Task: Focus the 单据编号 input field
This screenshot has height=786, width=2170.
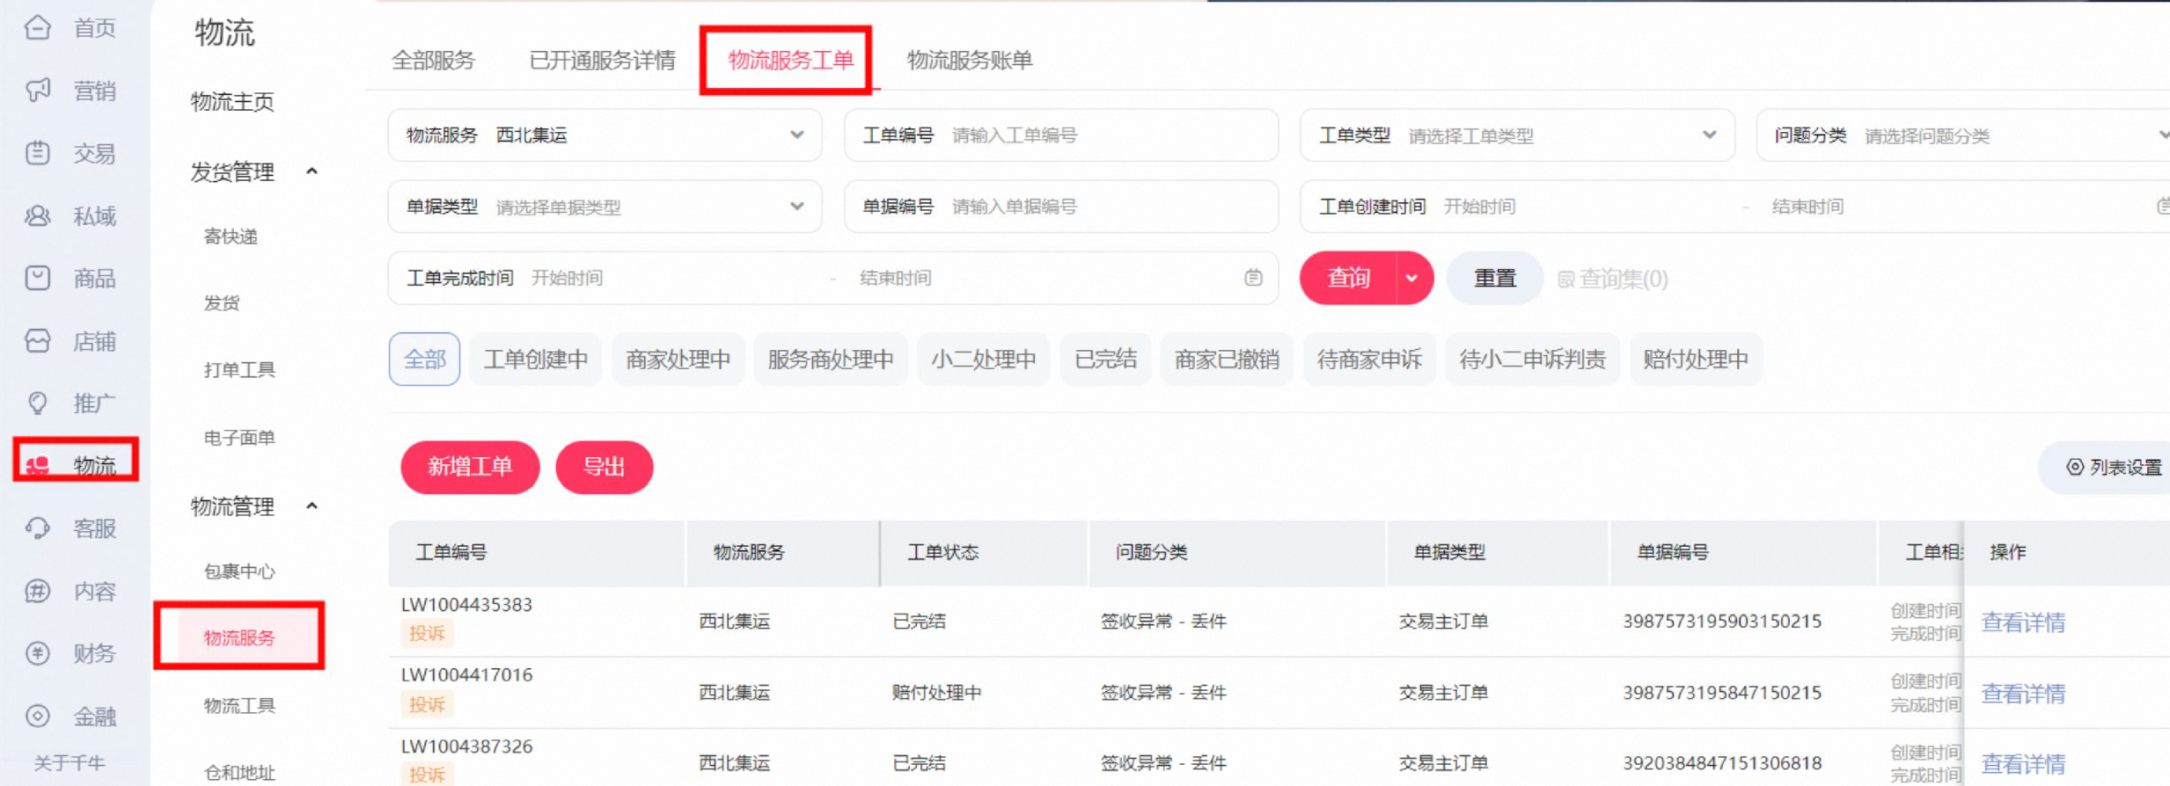Action: pyautogui.click(x=1061, y=207)
